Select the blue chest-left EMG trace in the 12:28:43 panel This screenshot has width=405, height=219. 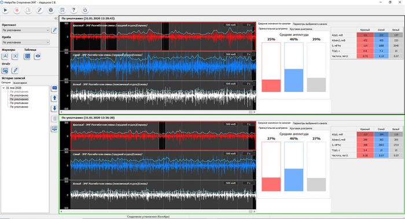[x=163, y=66]
